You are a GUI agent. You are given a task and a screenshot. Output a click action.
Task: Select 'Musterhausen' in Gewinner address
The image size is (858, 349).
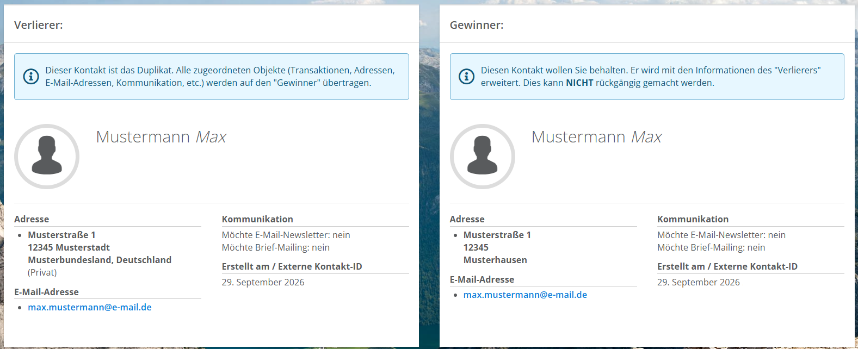coord(495,260)
